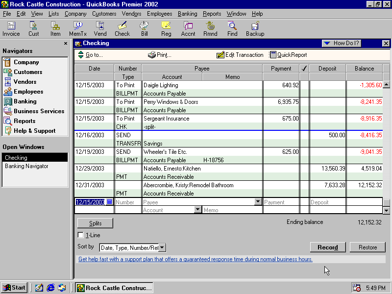Expand the Account dropdown in the new entry
This screenshot has width=392, height=294.
coord(197,210)
